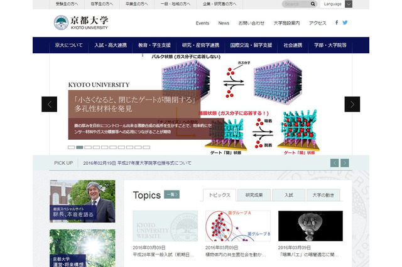Open 平成28年度一般入試 topic link

coord(163,254)
